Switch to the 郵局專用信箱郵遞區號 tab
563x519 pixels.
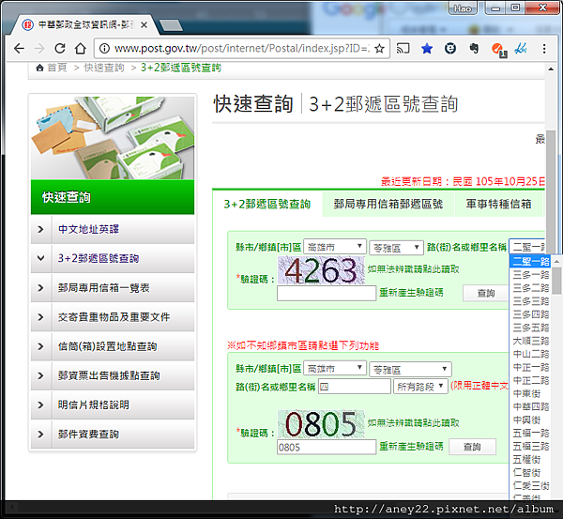click(x=388, y=204)
